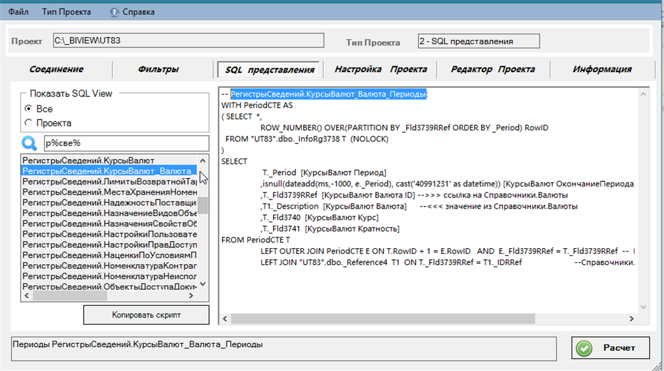Click the SQL text horizontal scrollbar thumb
Screen dimensions: 664x371
click(383, 318)
